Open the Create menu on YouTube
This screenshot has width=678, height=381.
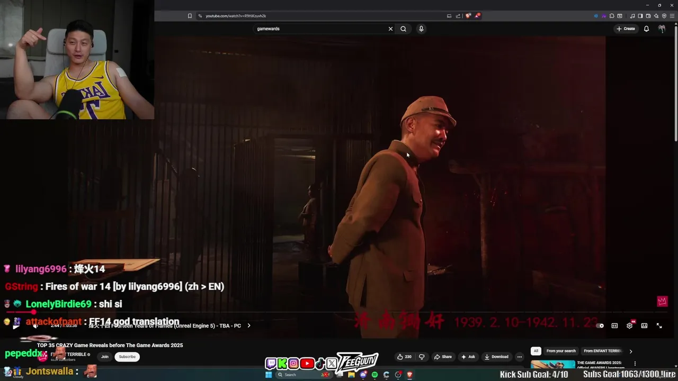(x=626, y=29)
